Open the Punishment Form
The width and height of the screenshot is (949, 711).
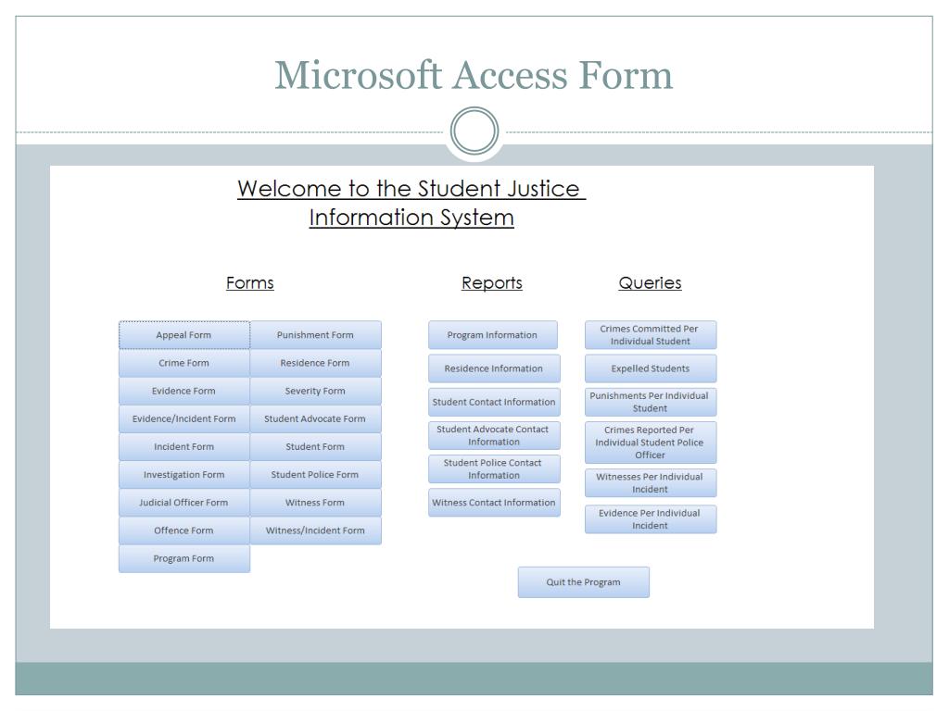pos(315,335)
